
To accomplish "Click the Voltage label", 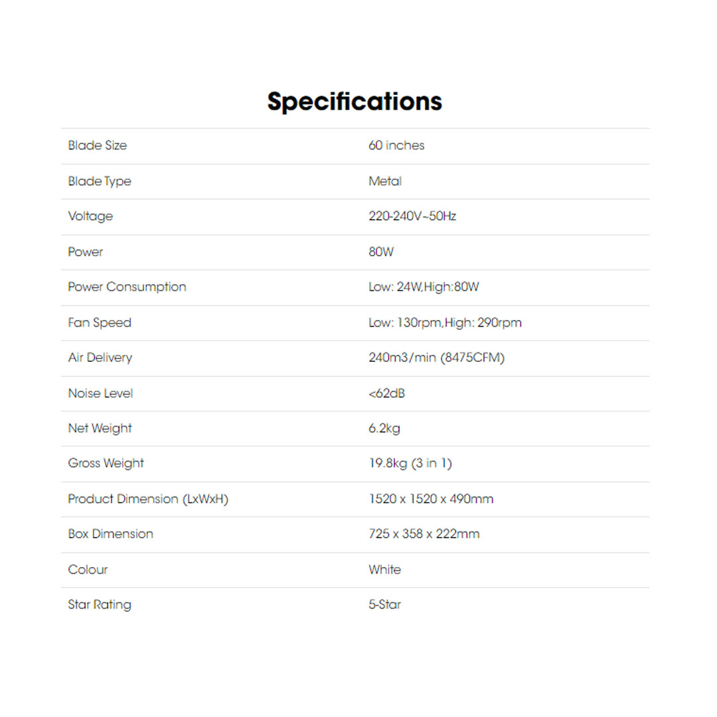I will [x=90, y=216].
